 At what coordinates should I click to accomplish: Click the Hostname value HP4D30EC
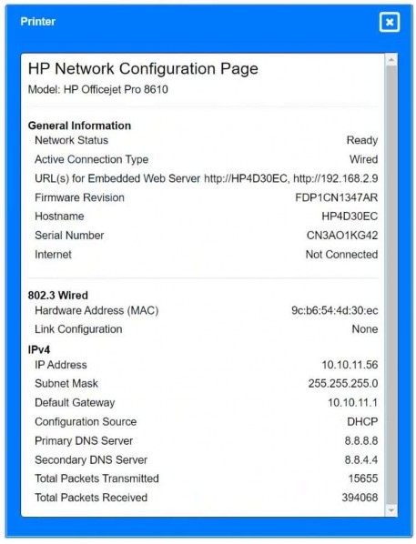click(350, 217)
